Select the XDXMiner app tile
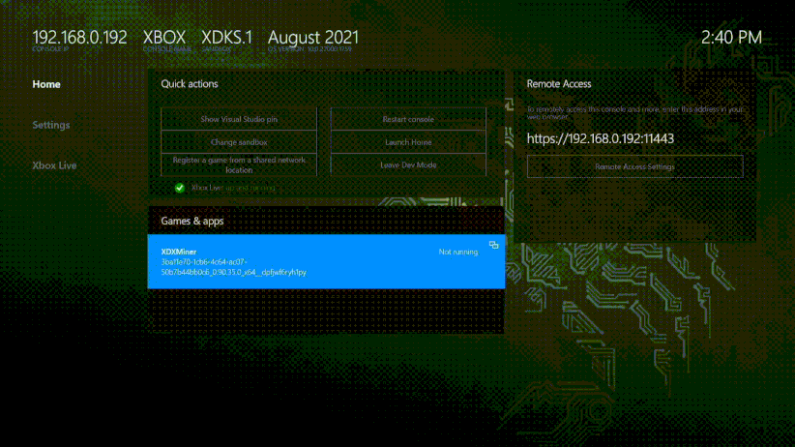Image resolution: width=795 pixels, height=447 pixels. click(326, 261)
